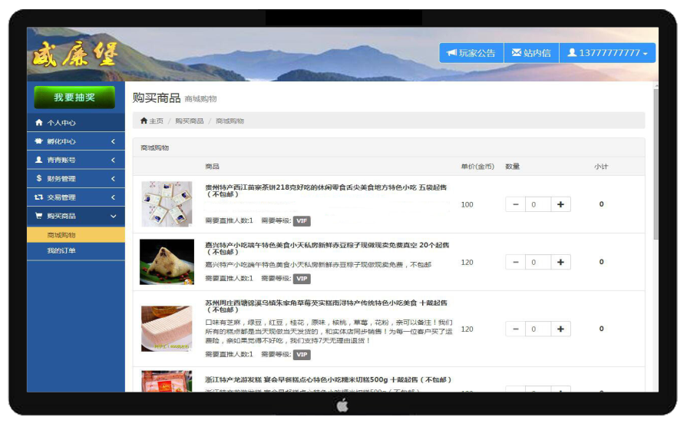Click the piggy bank icon beside 孵化中心

39,141
